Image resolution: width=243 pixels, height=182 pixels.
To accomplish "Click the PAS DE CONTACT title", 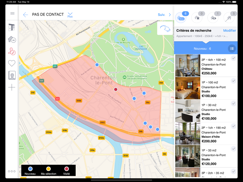I will point(48,15).
